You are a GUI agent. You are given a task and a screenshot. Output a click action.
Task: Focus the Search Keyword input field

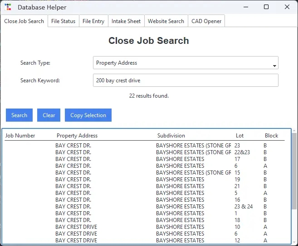click(x=186, y=80)
